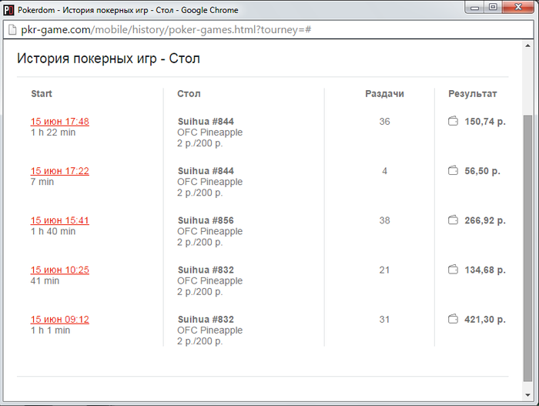Click the duration 7 min
The image size is (539, 406).
[42, 182]
